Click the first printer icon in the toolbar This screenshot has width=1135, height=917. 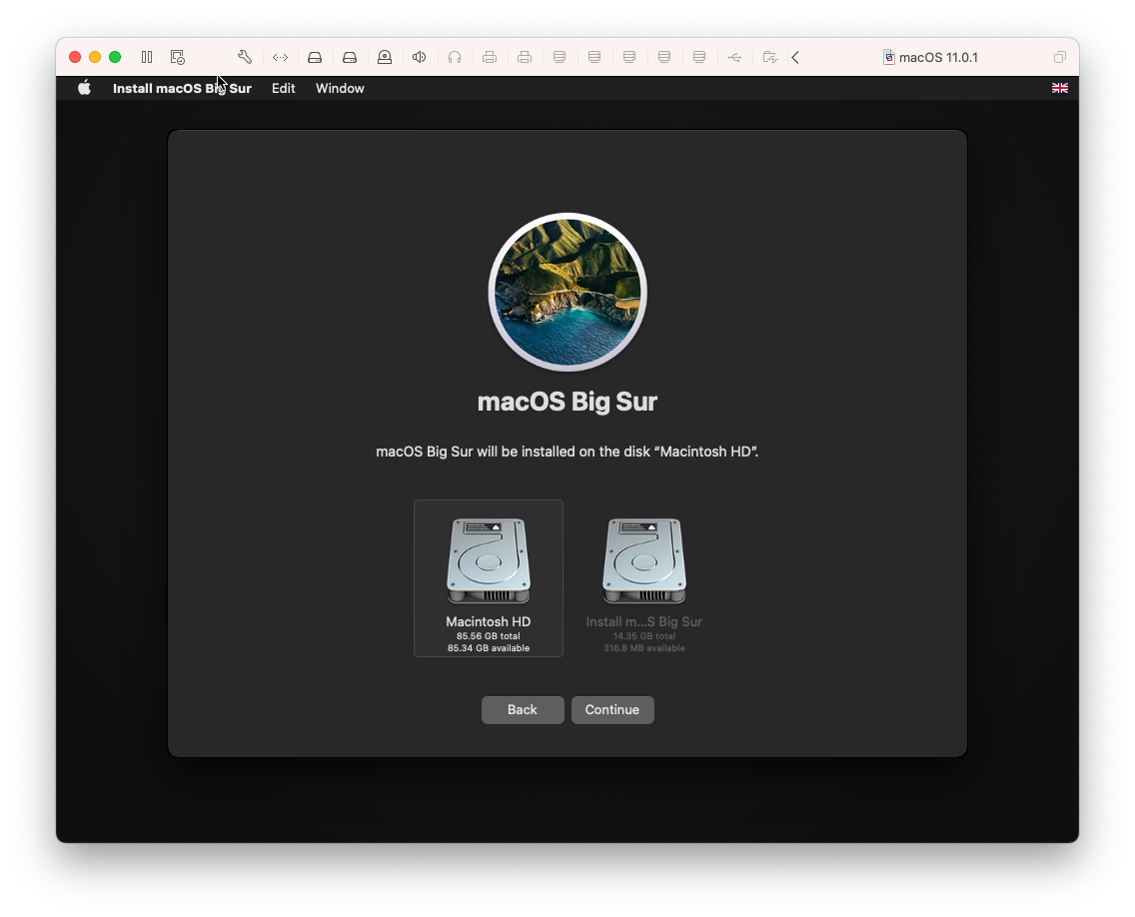pyautogui.click(x=490, y=57)
